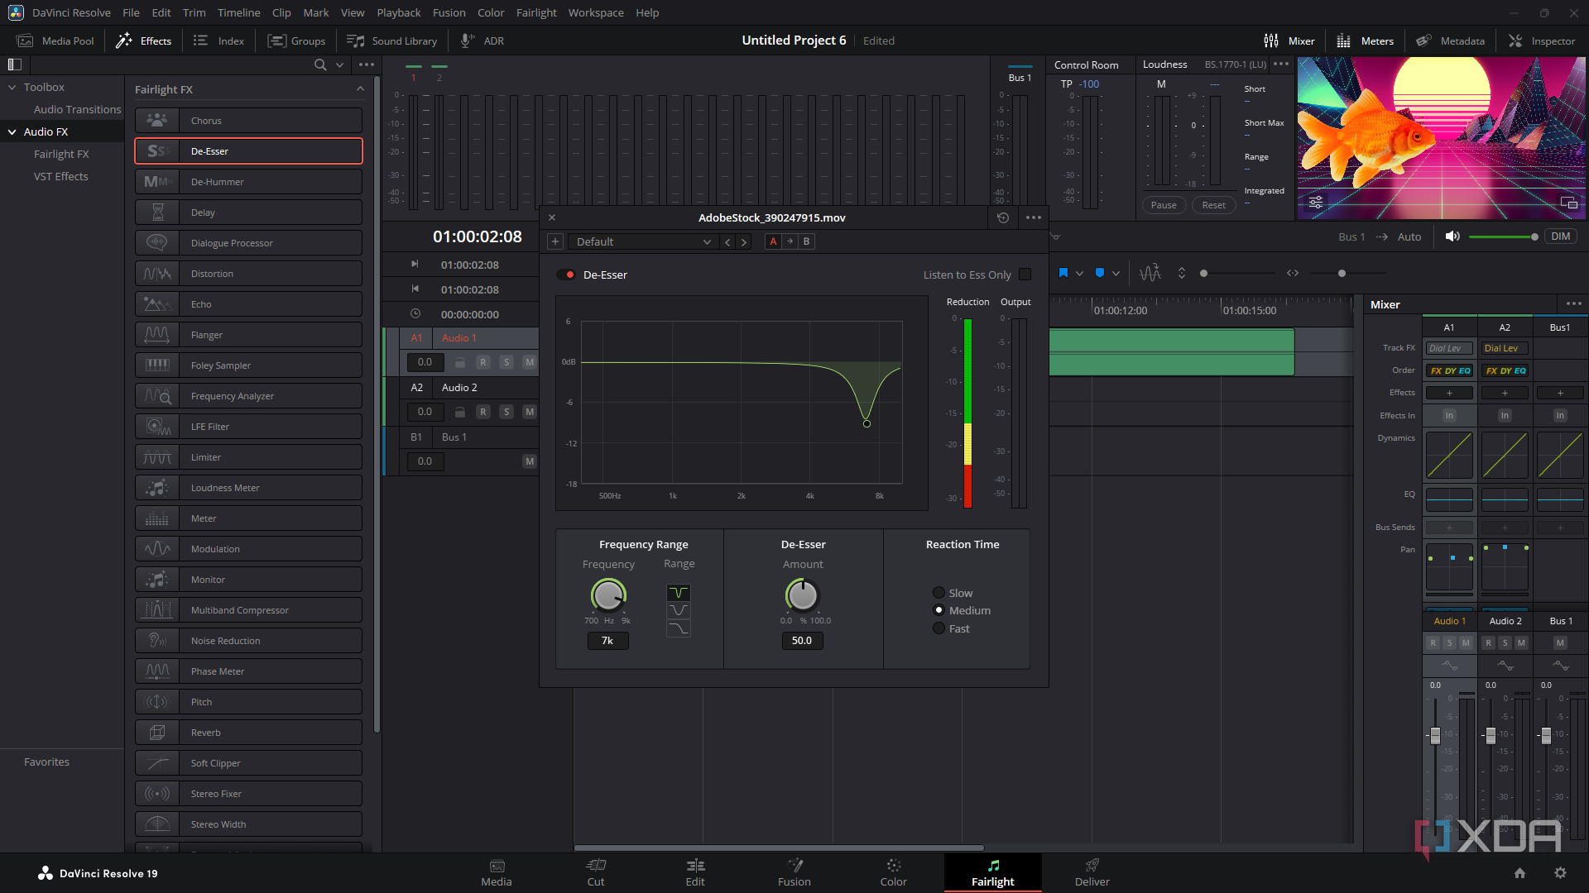Solo the Audio 2 track
Viewport: 1589px width, 893px height.
point(506,412)
